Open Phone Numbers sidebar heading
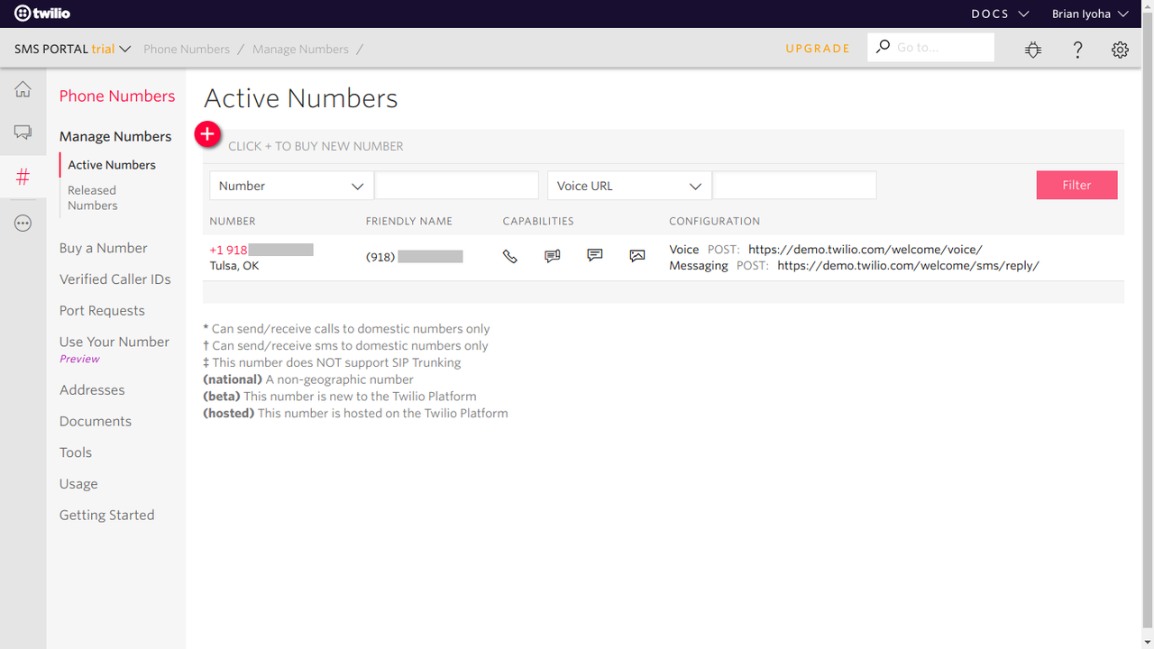 pyautogui.click(x=117, y=96)
